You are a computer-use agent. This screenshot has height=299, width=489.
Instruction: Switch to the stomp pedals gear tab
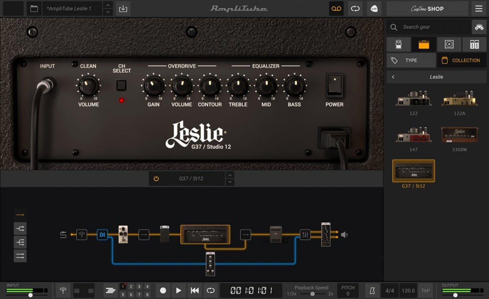click(398, 44)
